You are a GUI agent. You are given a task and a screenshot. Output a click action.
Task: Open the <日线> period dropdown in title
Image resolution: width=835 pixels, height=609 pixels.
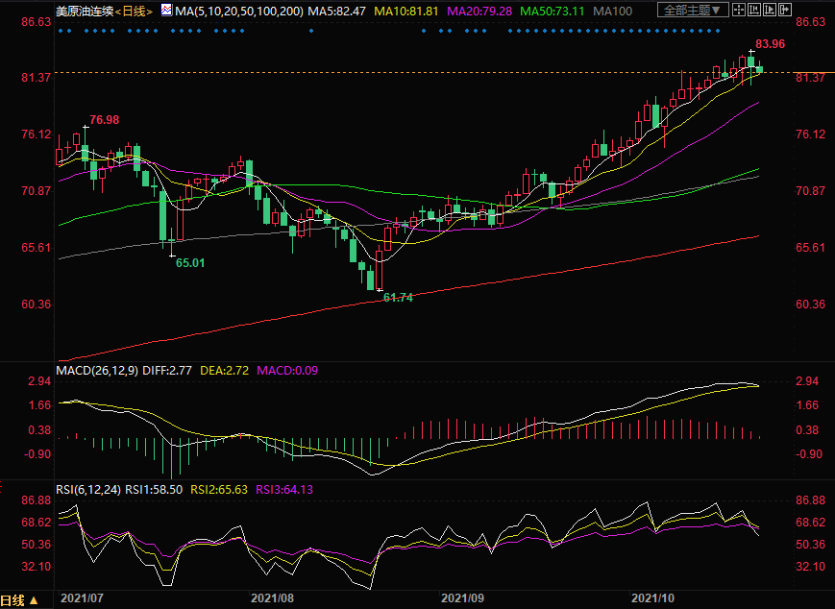(133, 11)
